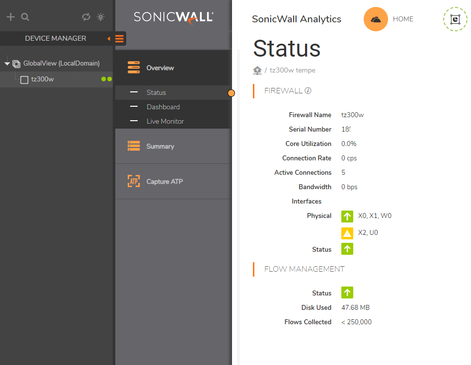
Task: Click the plus icon to add device
Action: (x=10, y=17)
